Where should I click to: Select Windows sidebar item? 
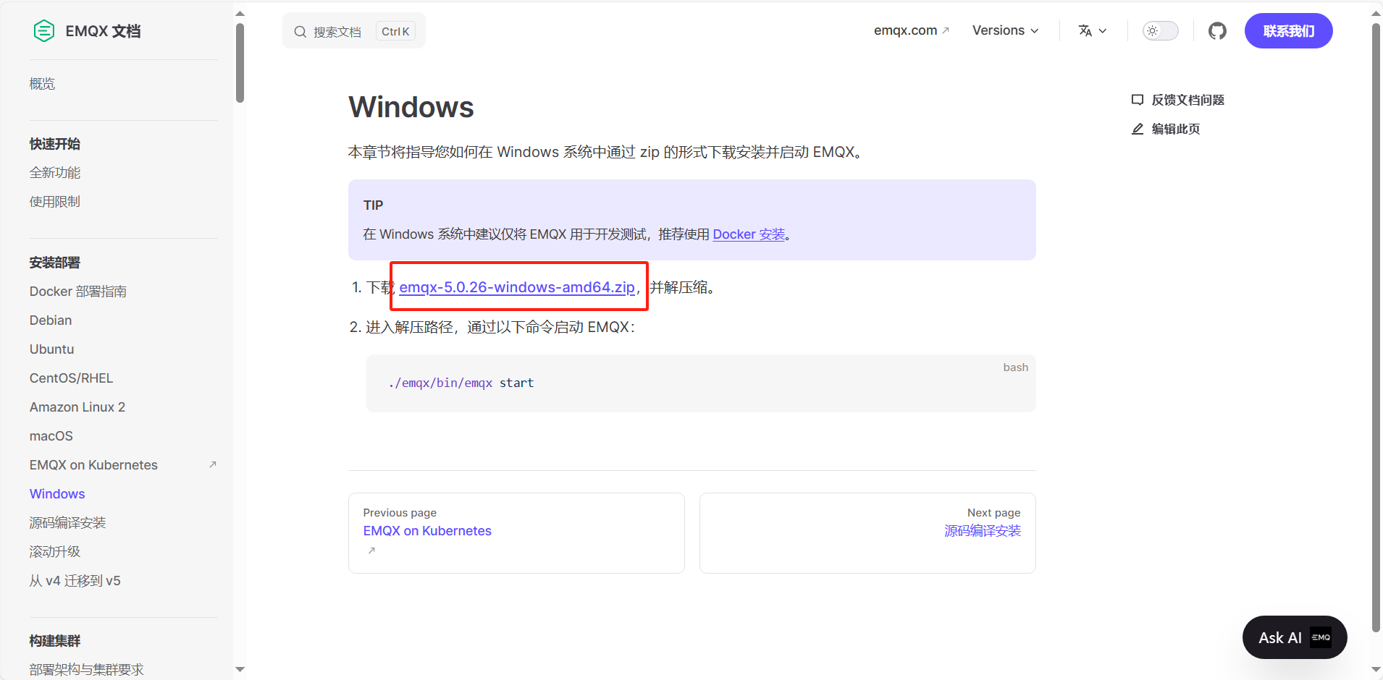click(57, 494)
